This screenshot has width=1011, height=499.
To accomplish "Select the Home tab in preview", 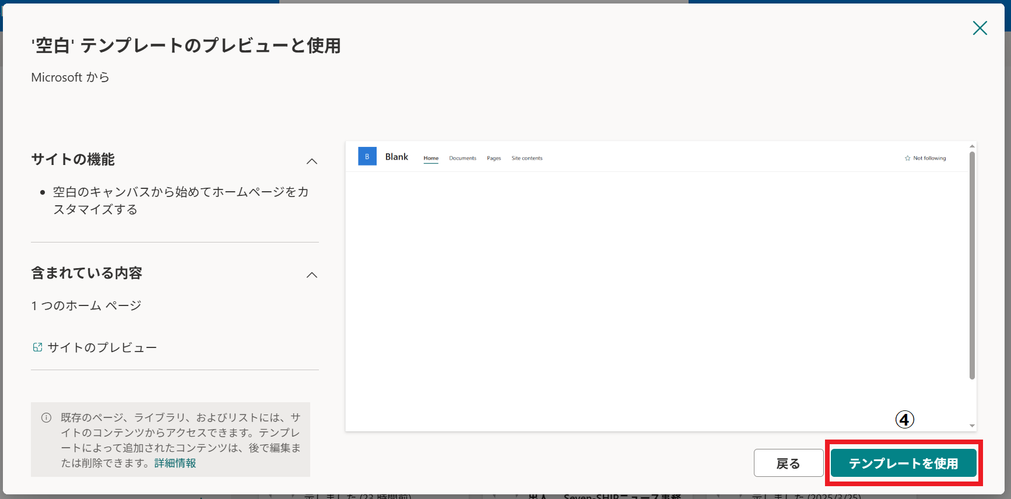I will point(431,158).
